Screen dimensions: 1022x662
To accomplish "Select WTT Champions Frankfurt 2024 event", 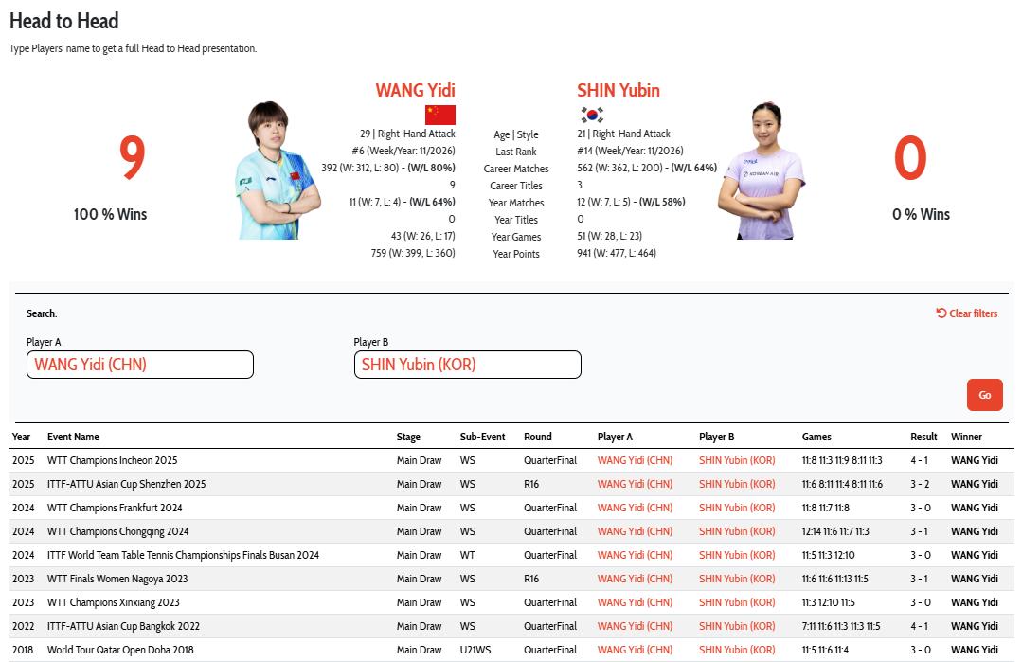I will tap(115, 508).
